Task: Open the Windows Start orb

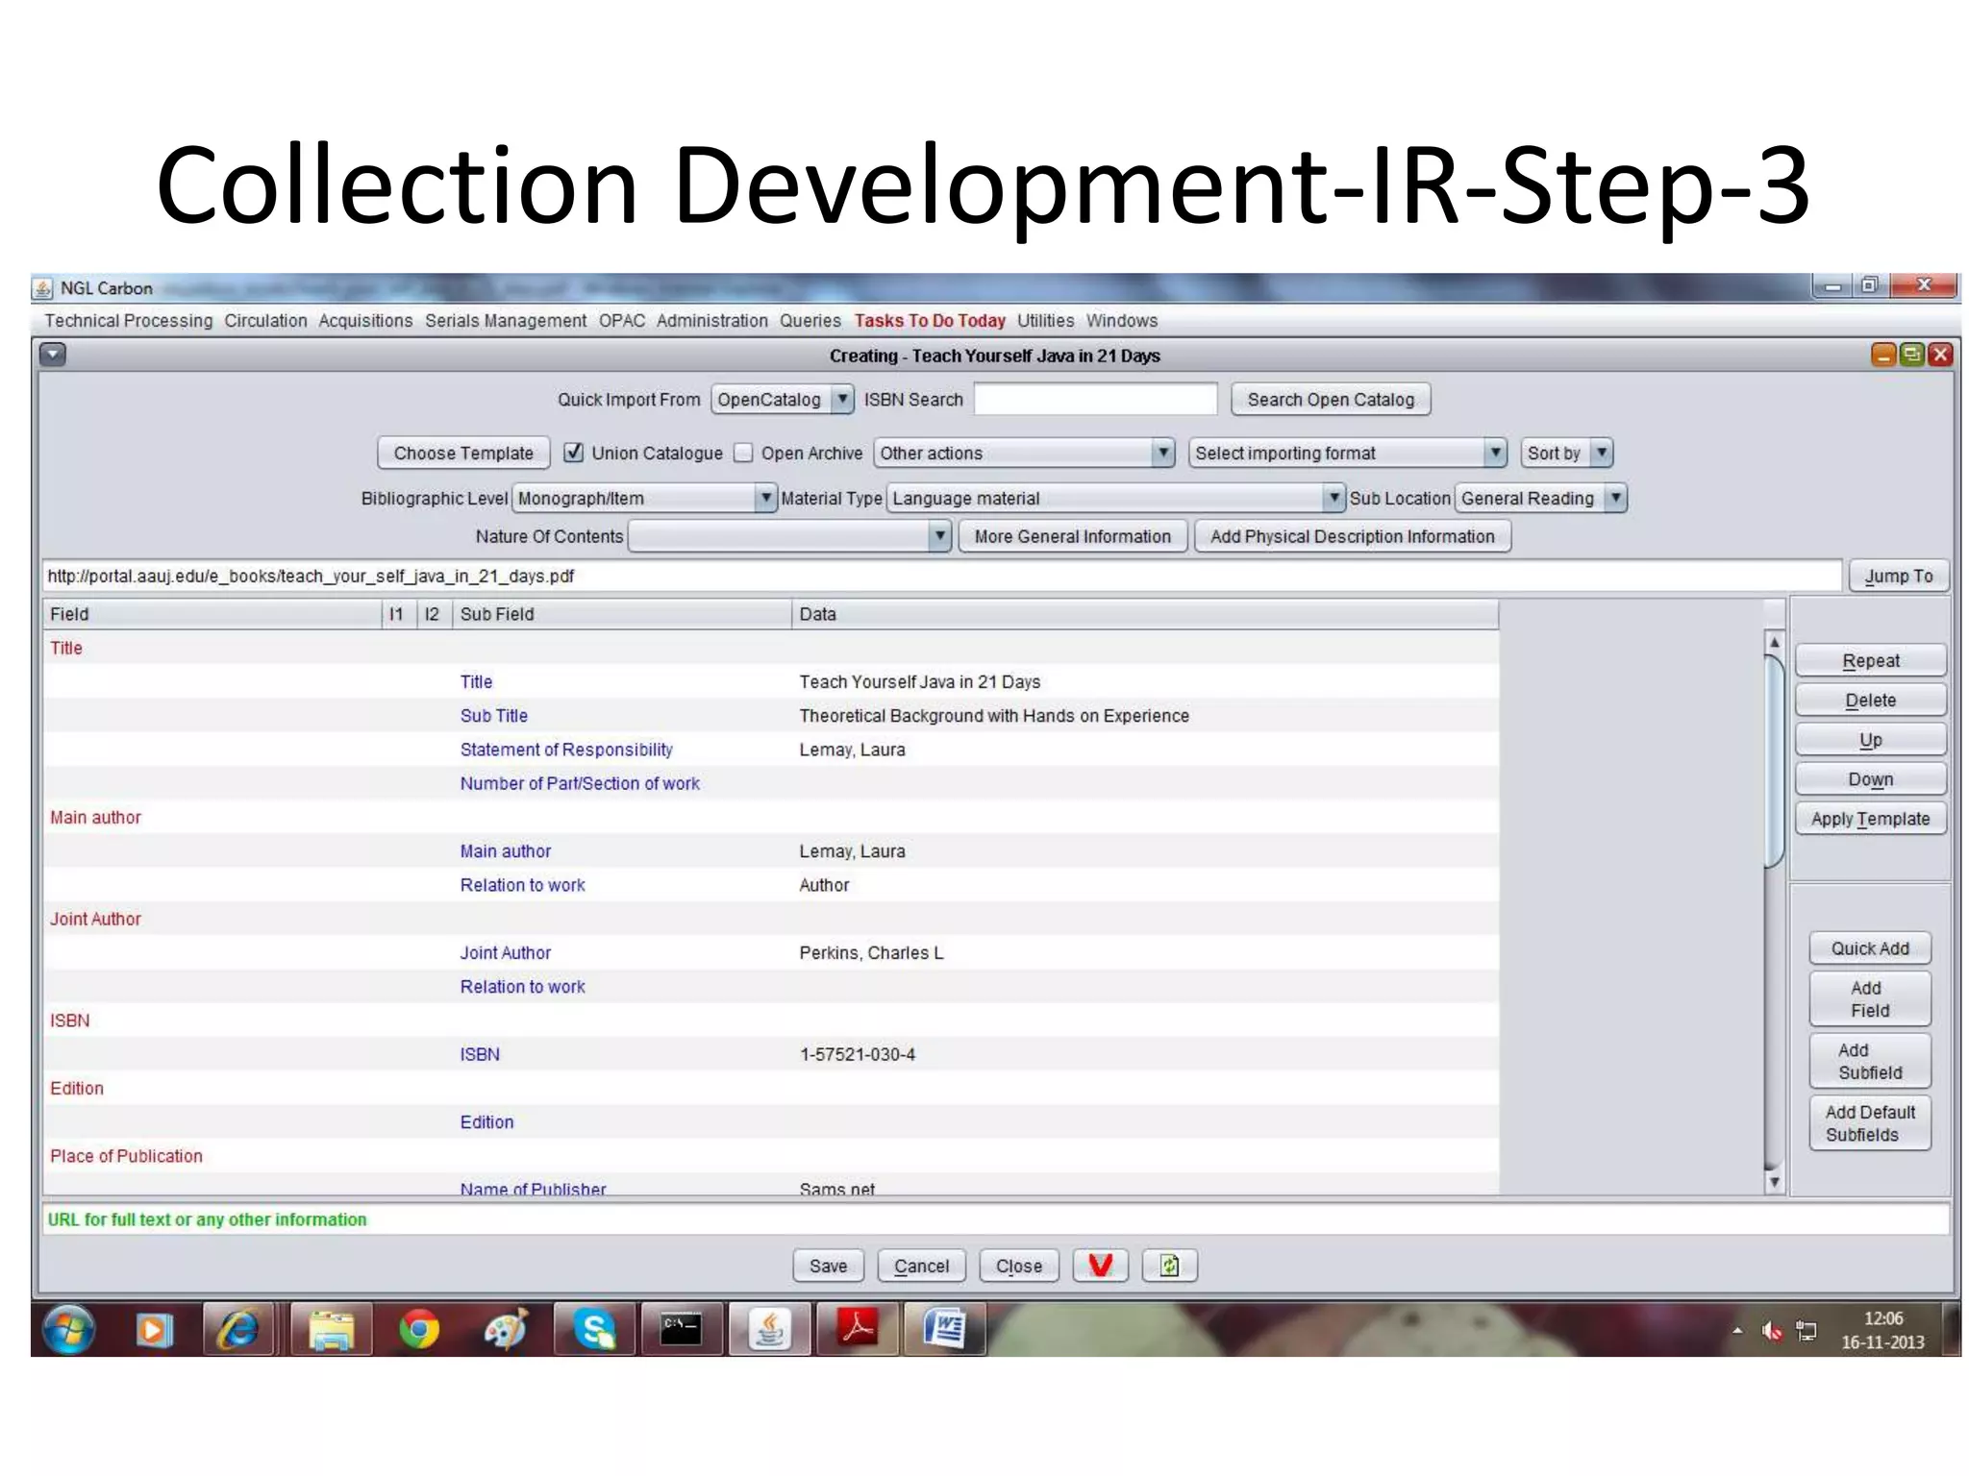Action: point(69,1330)
